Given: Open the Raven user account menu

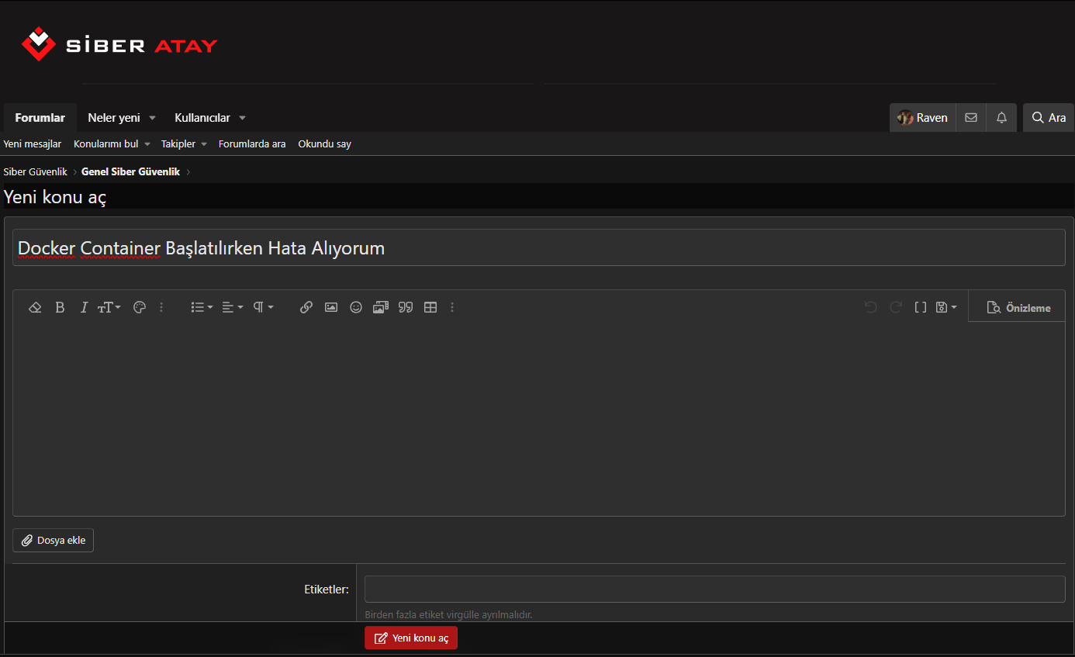Looking at the screenshot, I should pos(923,118).
